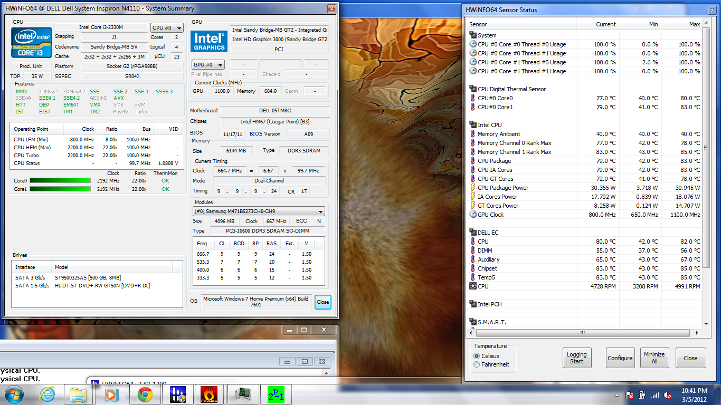Click the clock icon beside GPU Clock

[473, 215]
